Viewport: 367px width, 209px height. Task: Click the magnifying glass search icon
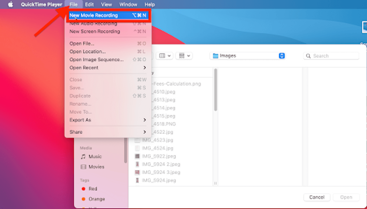coord(309,56)
